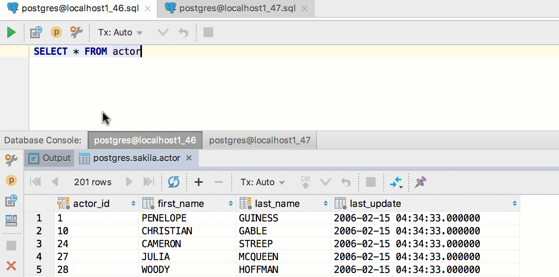Click the wrench settings icon in console sidebar
Image resolution: width=559 pixels, height=277 pixels.
11,160
